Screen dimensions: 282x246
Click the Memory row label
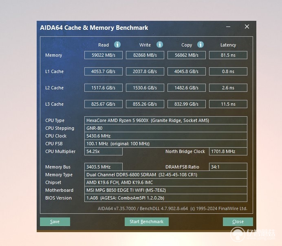[x=54, y=55]
